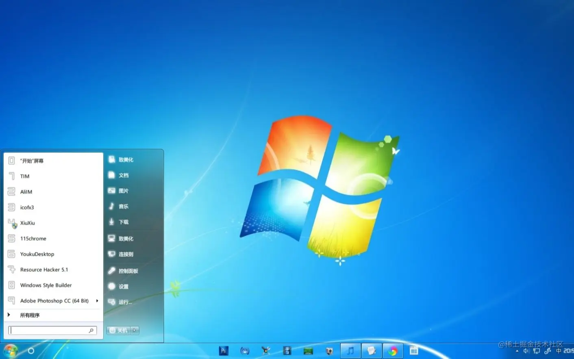Open the 致美化 user folder with document icon

pyautogui.click(x=134, y=160)
